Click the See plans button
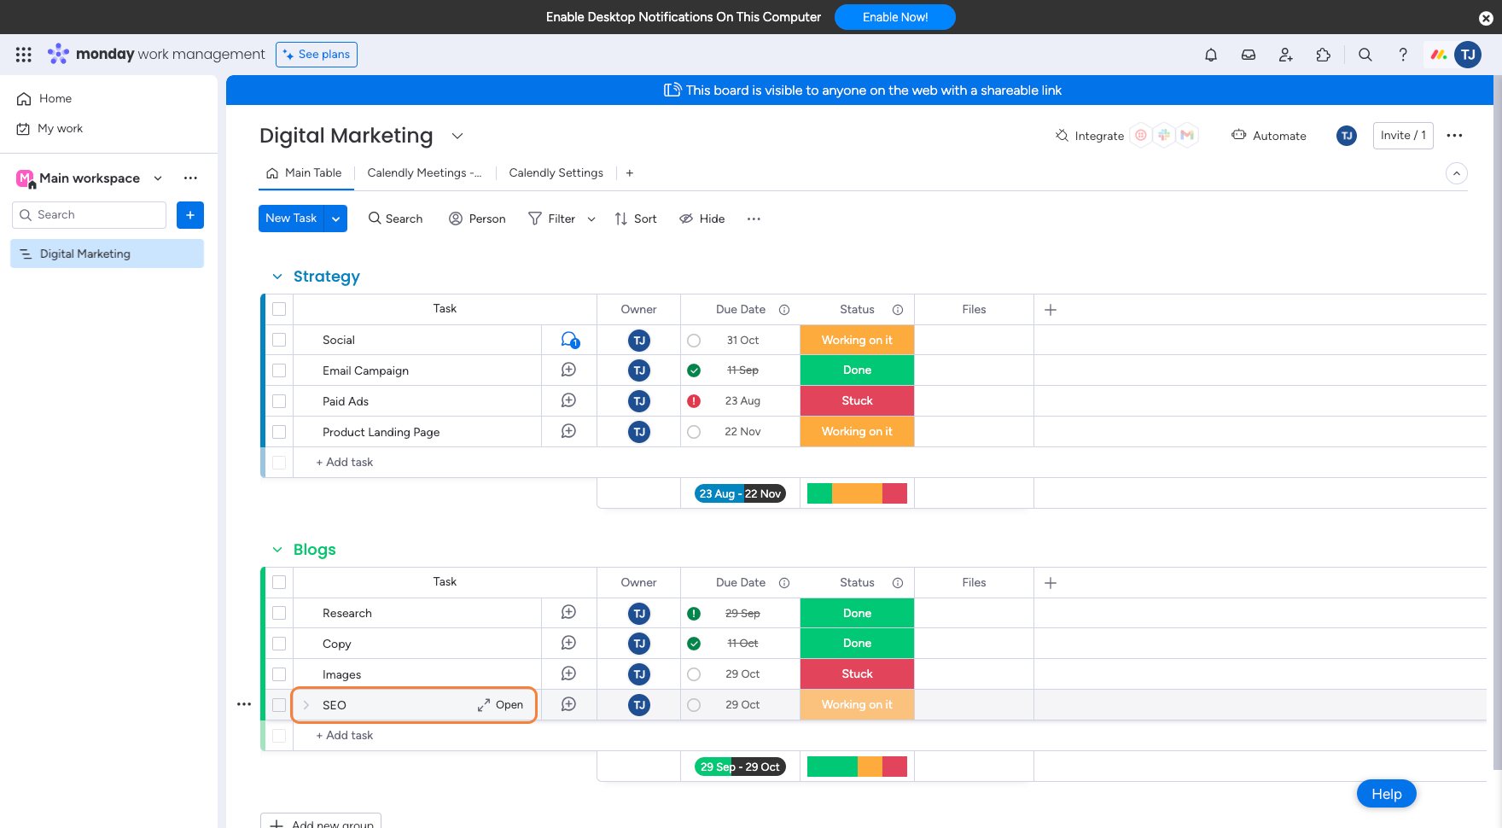The image size is (1502, 828). coord(317,55)
